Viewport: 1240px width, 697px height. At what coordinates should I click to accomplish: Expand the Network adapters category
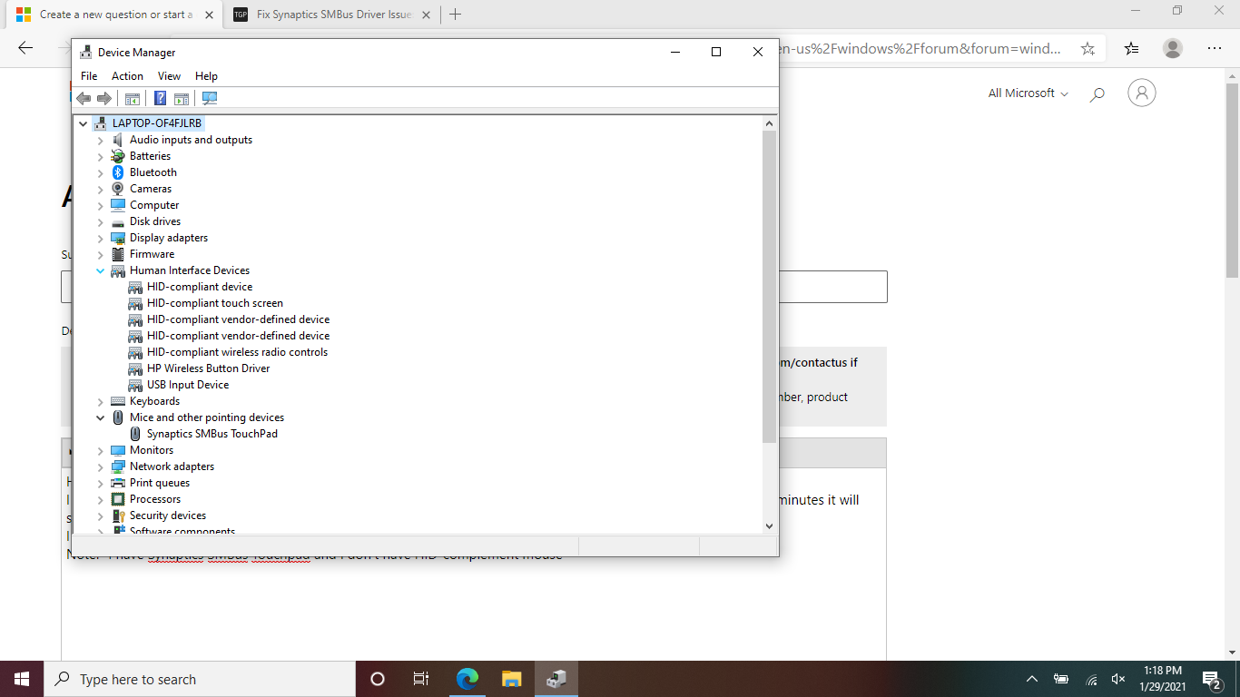(101, 466)
